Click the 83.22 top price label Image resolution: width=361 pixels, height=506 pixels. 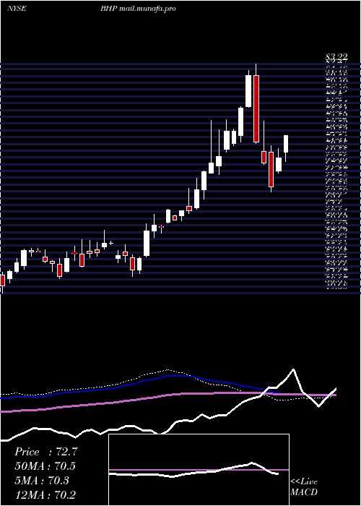click(x=336, y=57)
